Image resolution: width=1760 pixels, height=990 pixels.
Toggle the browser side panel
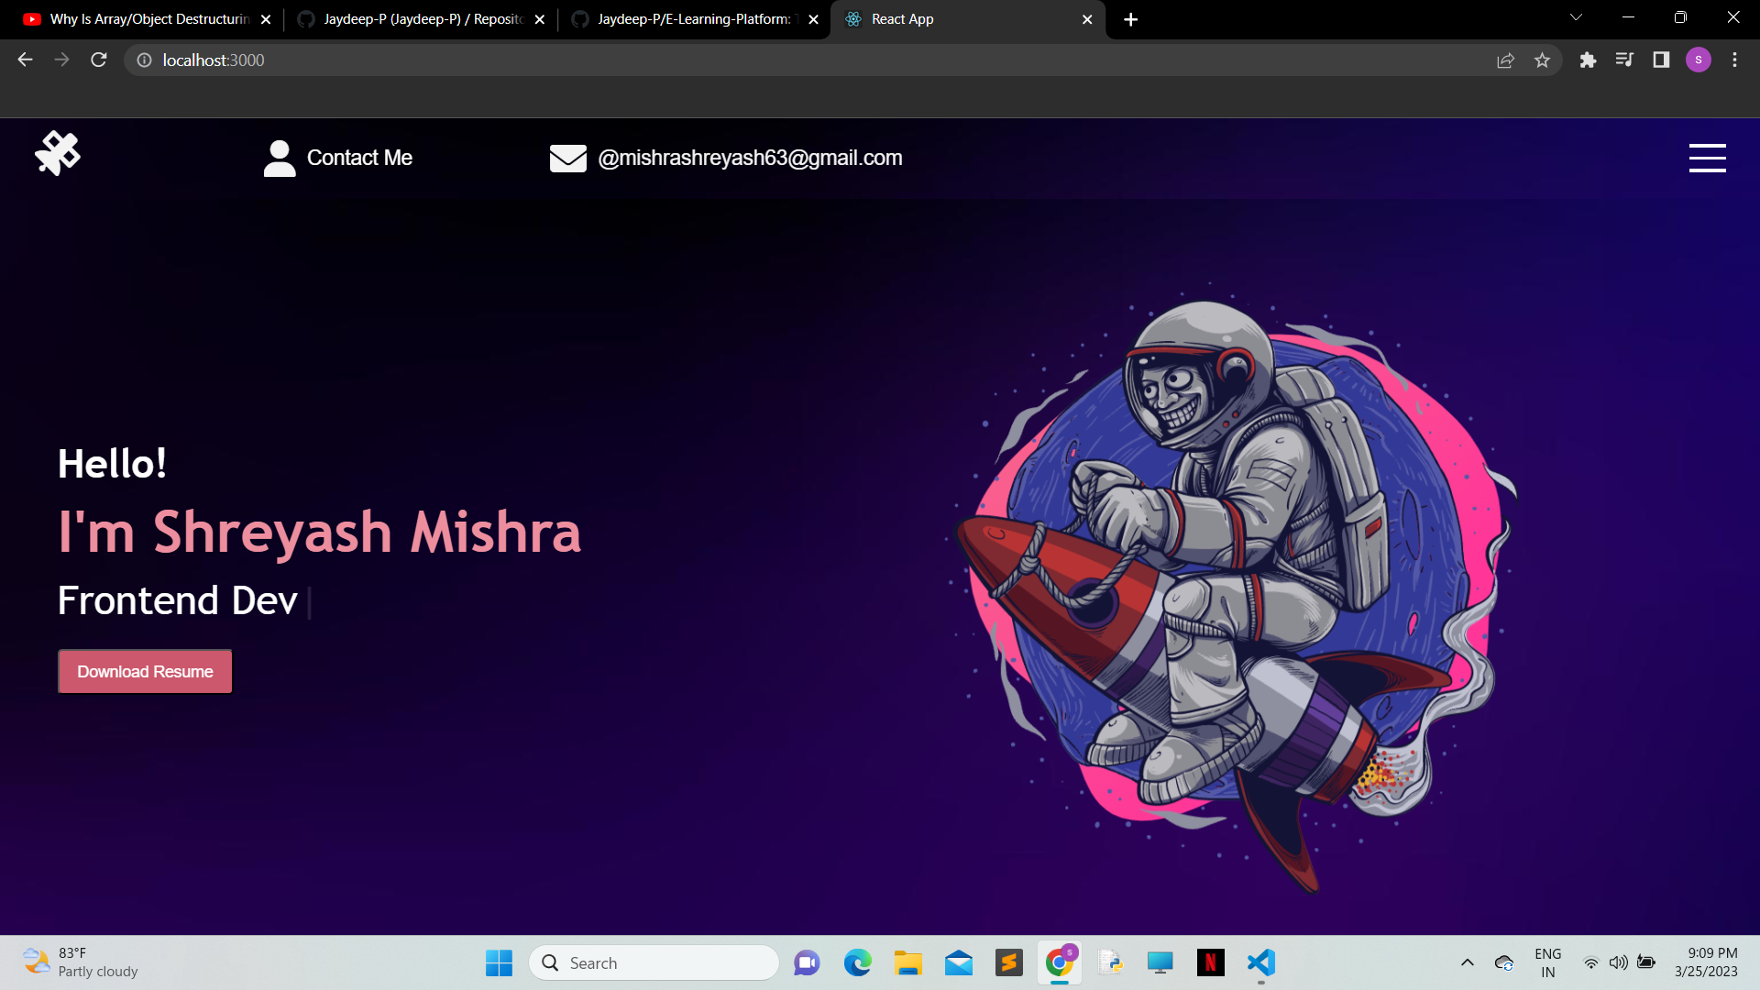[x=1661, y=60]
